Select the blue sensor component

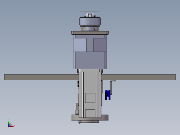tap(108, 95)
